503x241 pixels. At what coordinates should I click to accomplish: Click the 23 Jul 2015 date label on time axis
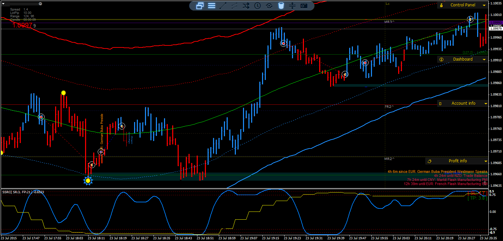click(10, 238)
